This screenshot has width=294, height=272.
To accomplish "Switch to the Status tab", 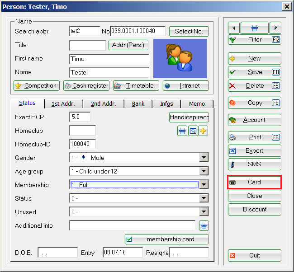I will coord(28,103).
